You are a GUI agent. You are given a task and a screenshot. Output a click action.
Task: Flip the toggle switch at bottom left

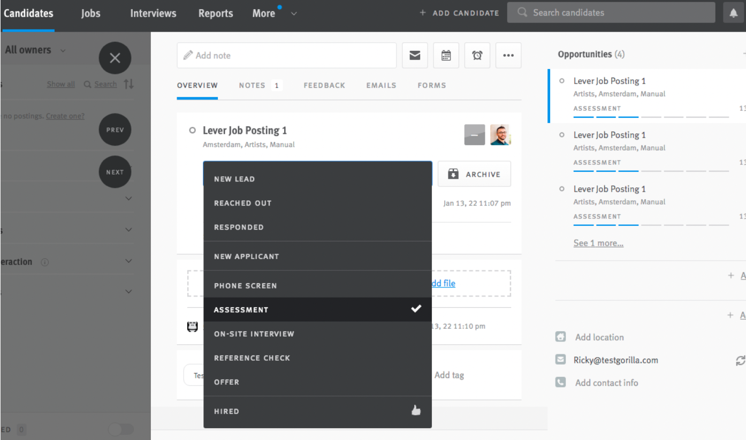pos(120,429)
